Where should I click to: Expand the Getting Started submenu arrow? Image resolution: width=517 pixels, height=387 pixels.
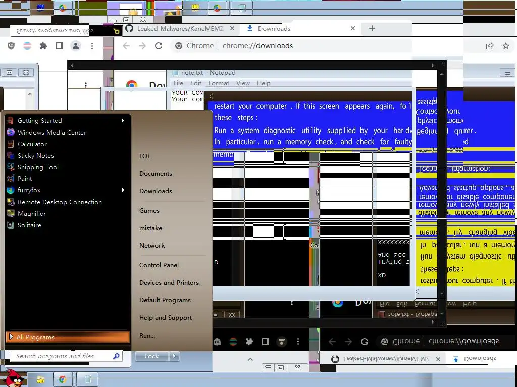tap(123, 121)
